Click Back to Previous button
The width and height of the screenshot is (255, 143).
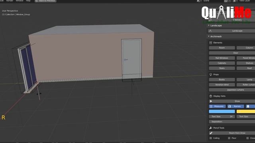click(x=45, y=1)
